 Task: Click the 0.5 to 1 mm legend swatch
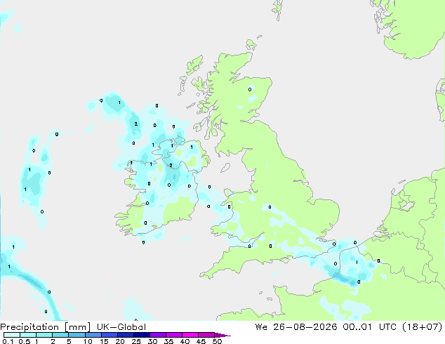tap(28, 335)
